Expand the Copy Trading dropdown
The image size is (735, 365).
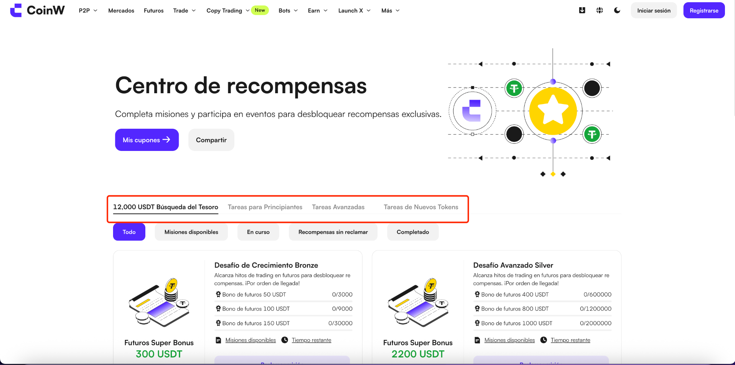click(x=228, y=11)
